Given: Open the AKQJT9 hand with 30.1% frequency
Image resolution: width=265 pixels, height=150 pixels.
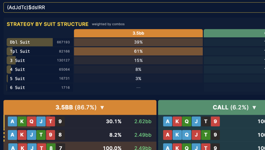Looking at the screenshot, I should (x=80, y=121).
